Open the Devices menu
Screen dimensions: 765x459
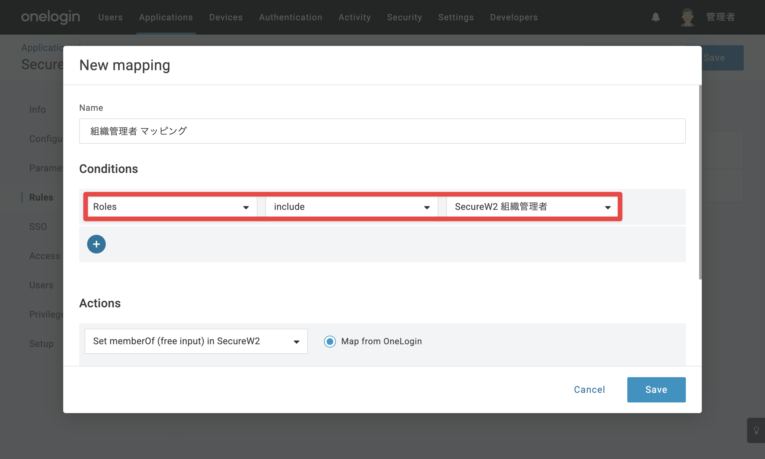pyautogui.click(x=226, y=17)
